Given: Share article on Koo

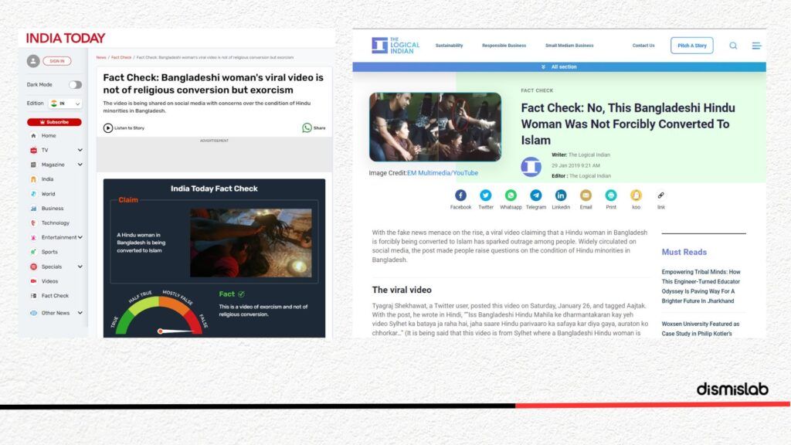Looking at the screenshot, I should 637,195.
